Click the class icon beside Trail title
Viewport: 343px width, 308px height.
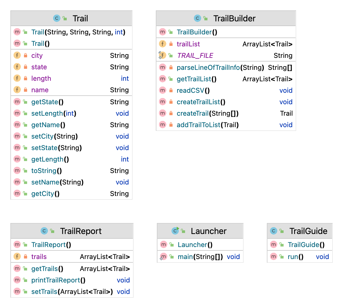pos(57,18)
